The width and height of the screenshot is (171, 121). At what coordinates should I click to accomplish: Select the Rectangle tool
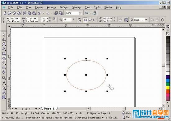pos(4,54)
